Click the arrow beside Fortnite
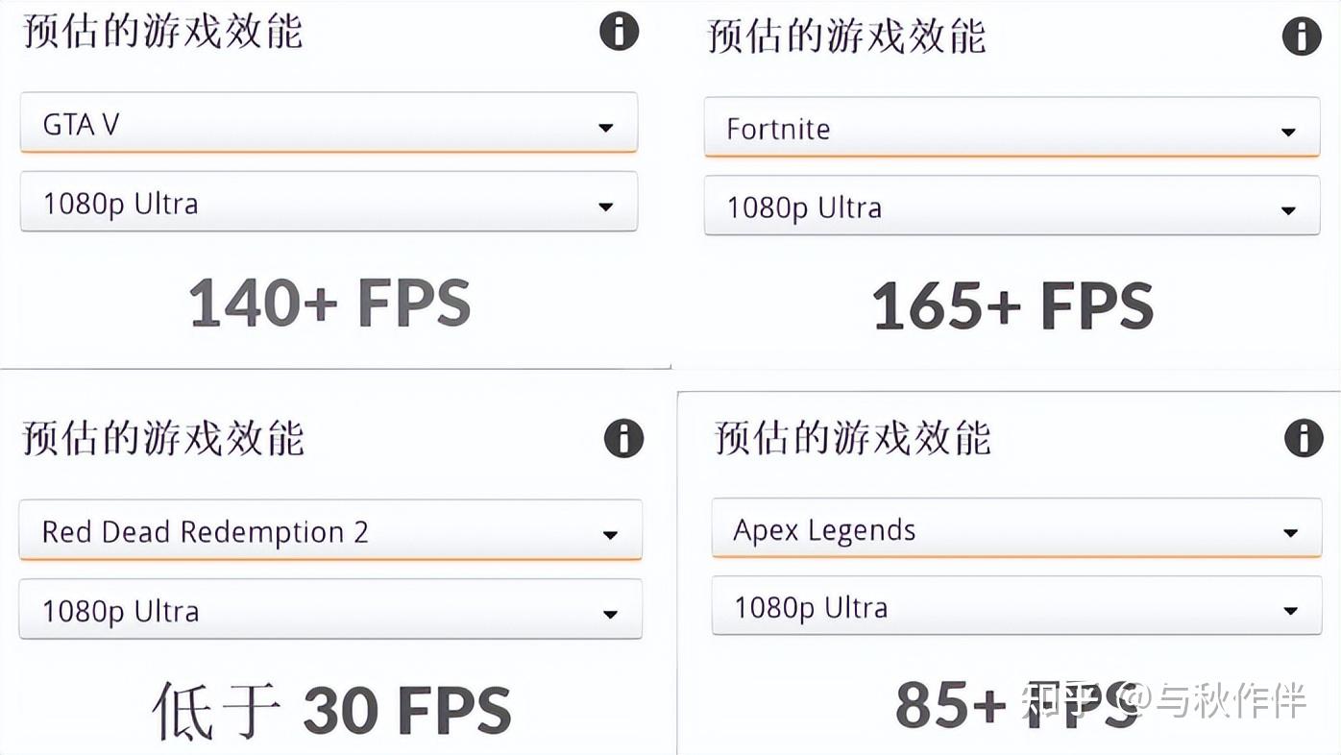 click(1288, 132)
